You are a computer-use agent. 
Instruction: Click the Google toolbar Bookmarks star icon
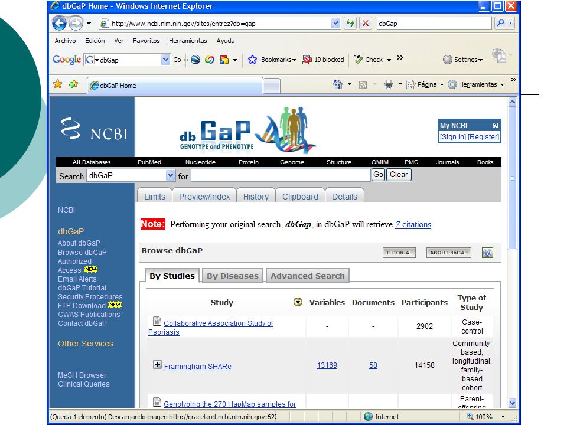252,60
